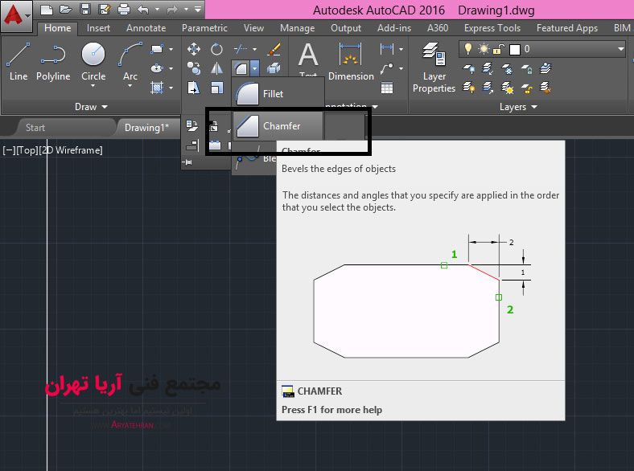Open the layer selection dropdown arrow
This screenshot has width=634, height=471.
(x=620, y=49)
